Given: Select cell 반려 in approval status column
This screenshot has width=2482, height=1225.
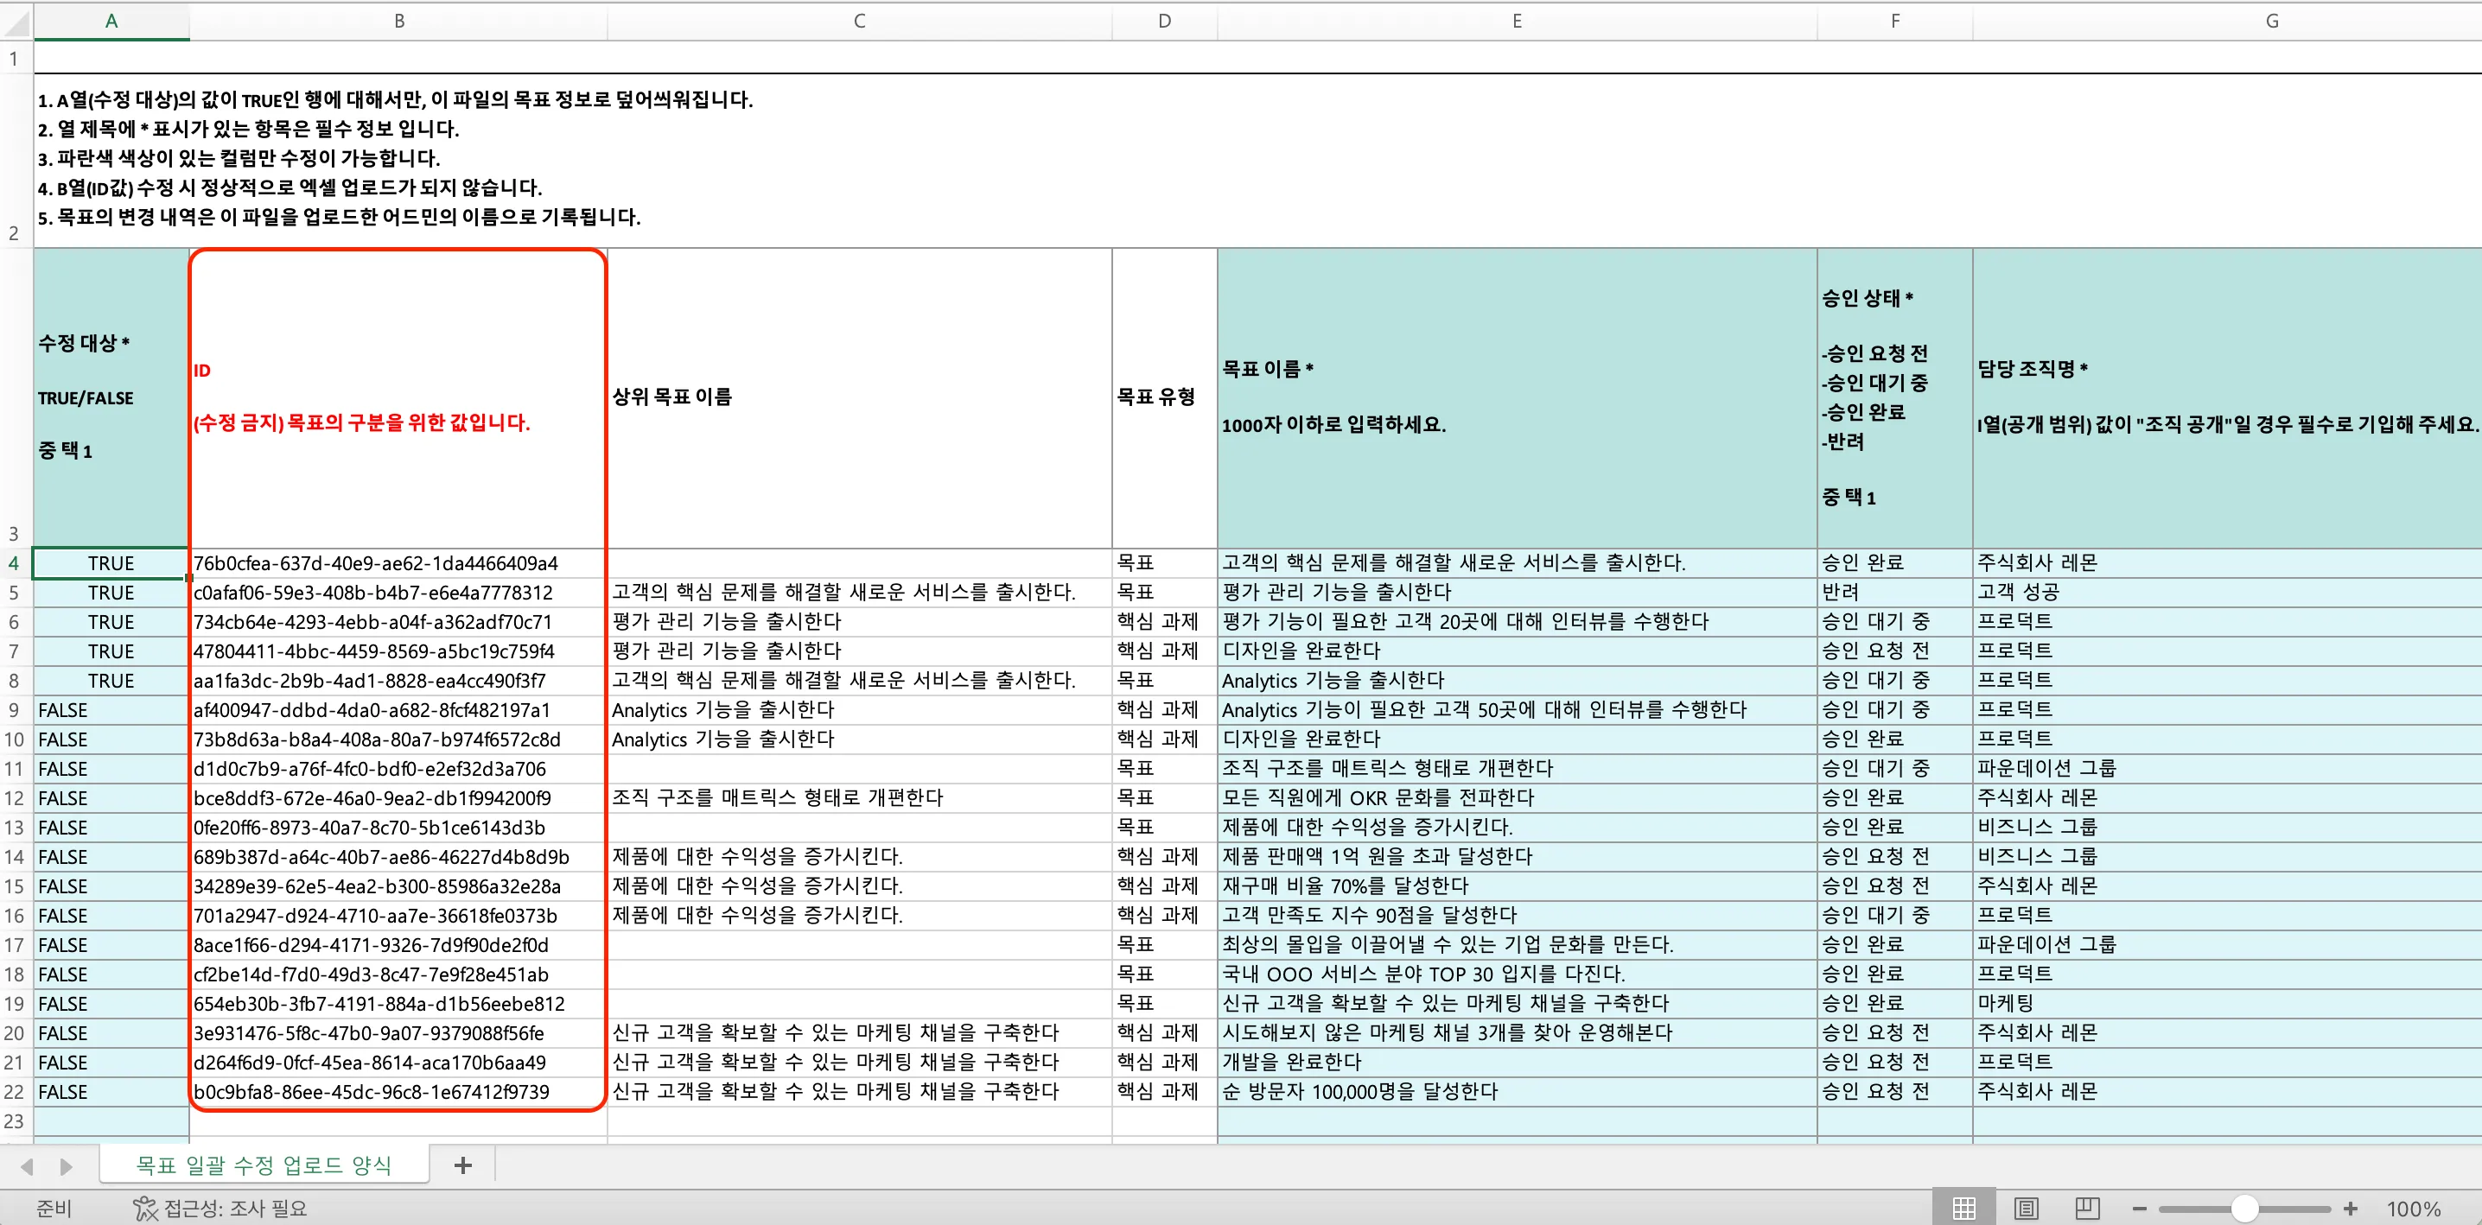Looking at the screenshot, I should [1894, 593].
